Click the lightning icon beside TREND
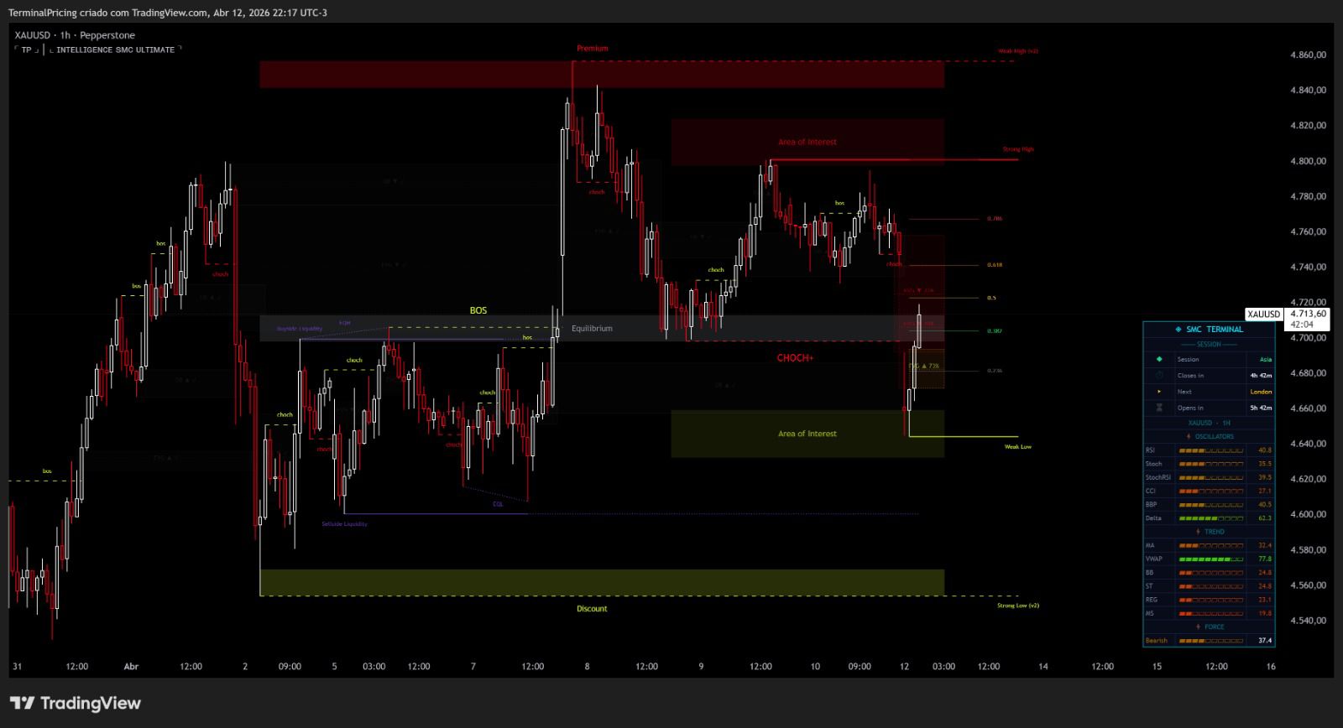Viewport: 1343px width, 728px height. (x=1198, y=532)
